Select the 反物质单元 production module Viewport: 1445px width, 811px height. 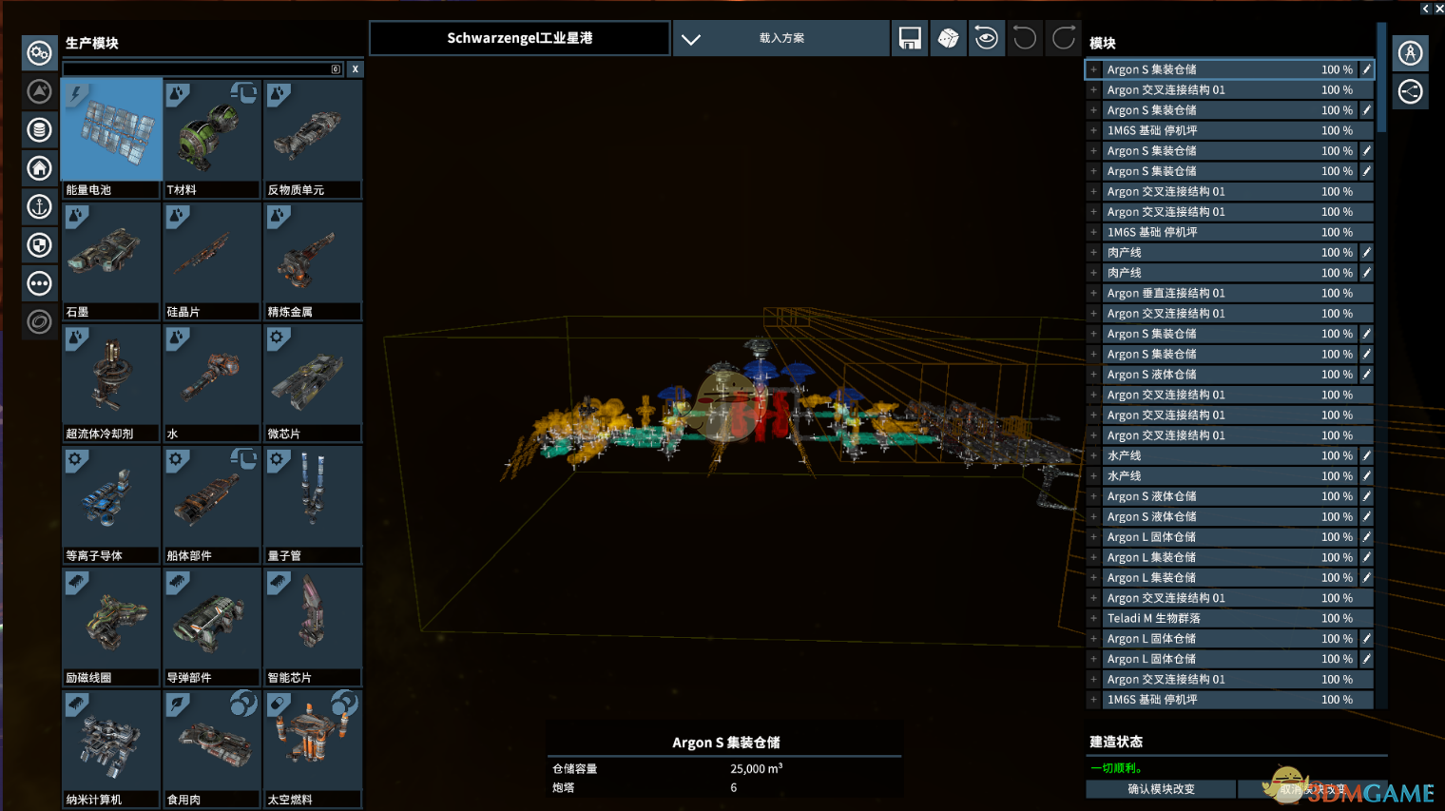[x=312, y=139]
